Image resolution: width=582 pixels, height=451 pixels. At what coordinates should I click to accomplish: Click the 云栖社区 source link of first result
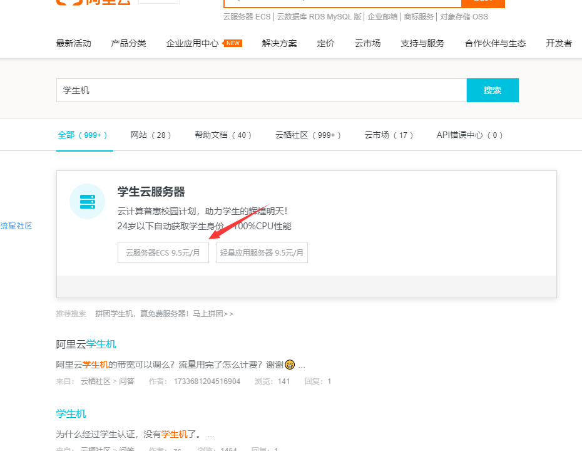click(x=95, y=381)
